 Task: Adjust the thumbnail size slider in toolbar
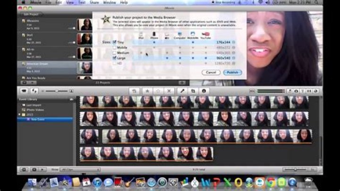pyautogui.click(x=56, y=90)
